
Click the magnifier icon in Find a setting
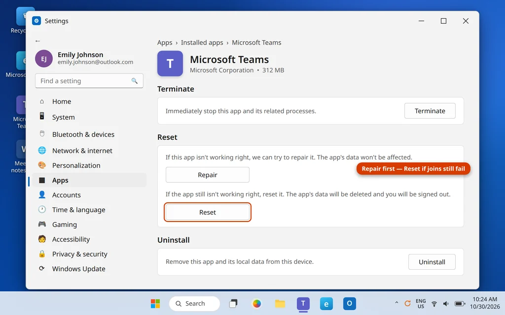pyautogui.click(x=134, y=81)
